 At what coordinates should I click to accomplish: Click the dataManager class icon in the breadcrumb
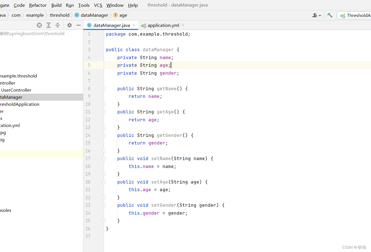[77, 15]
